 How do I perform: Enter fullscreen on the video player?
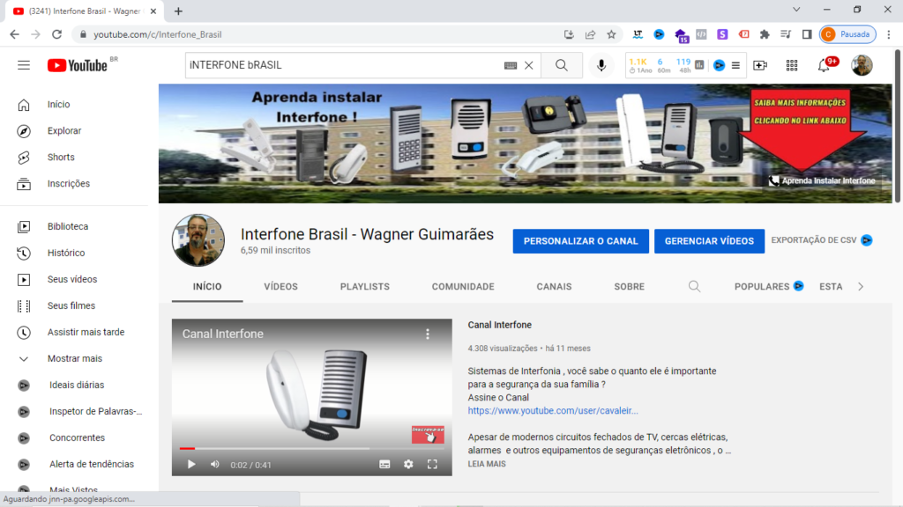pyautogui.click(x=432, y=465)
